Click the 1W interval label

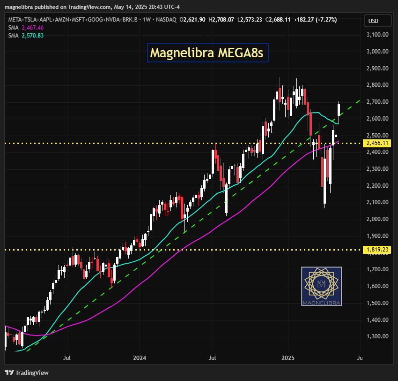point(147,20)
